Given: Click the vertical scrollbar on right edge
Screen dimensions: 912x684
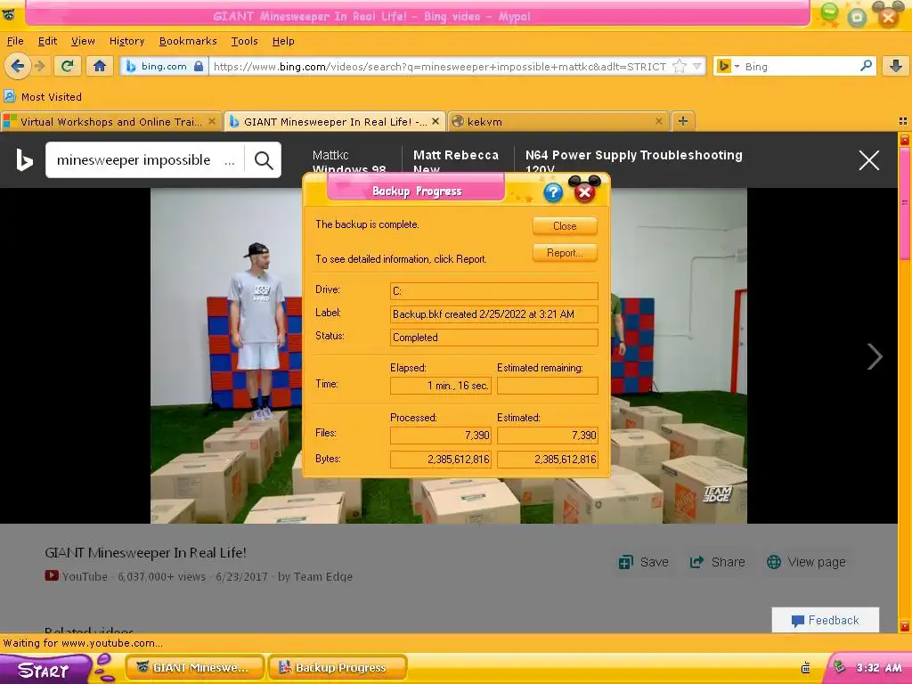Looking at the screenshot, I should pyautogui.click(x=905, y=384).
